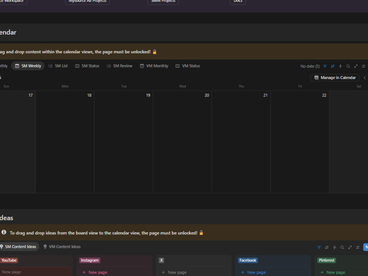Open the calendar filter icon
This screenshot has height=276, width=368.
point(325,66)
